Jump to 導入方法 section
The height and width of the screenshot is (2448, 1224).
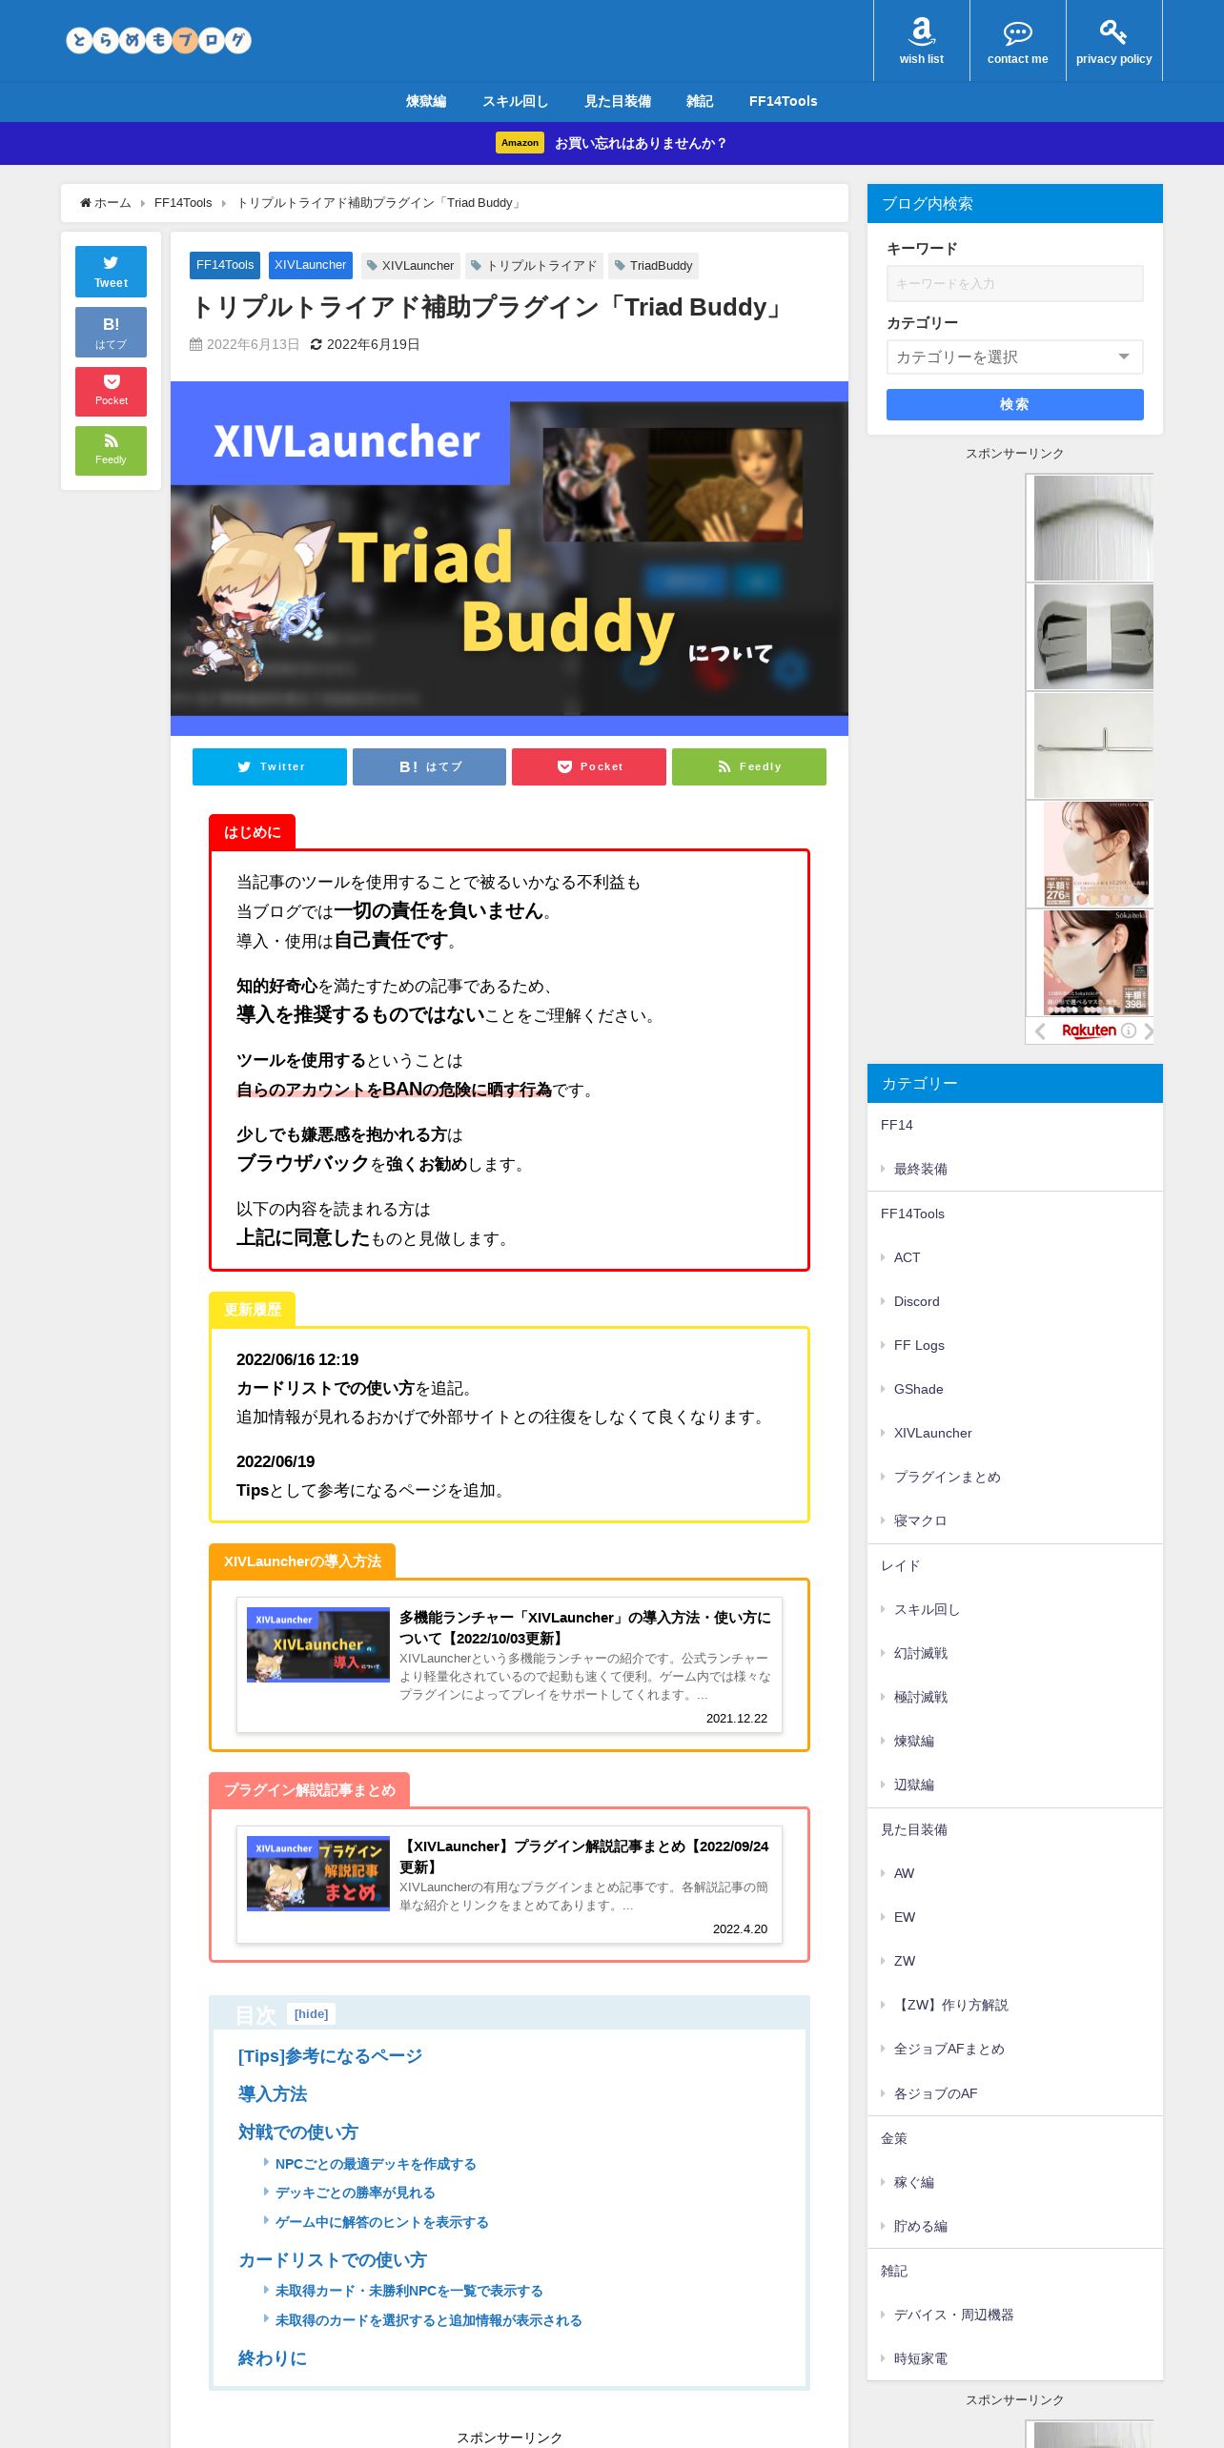tap(273, 2094)
